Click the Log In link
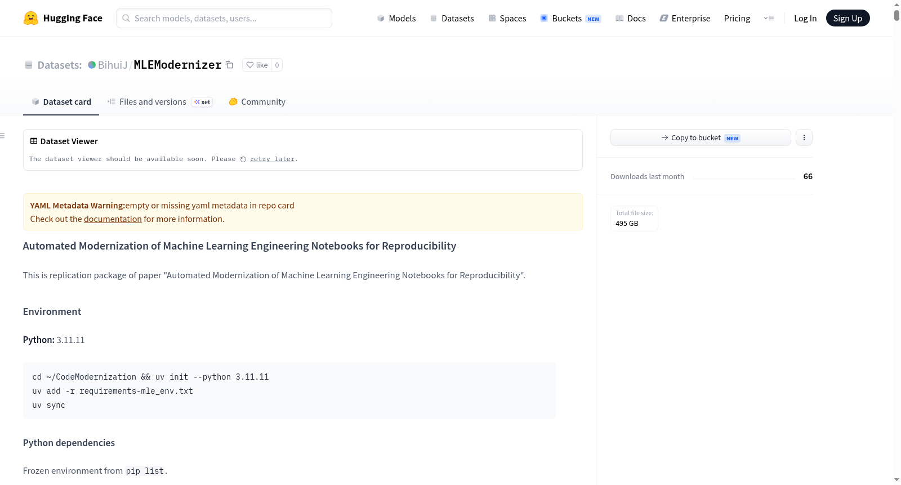Image resolution: width=901 pixels, height=485 pixels. click(x=805, y=18)
